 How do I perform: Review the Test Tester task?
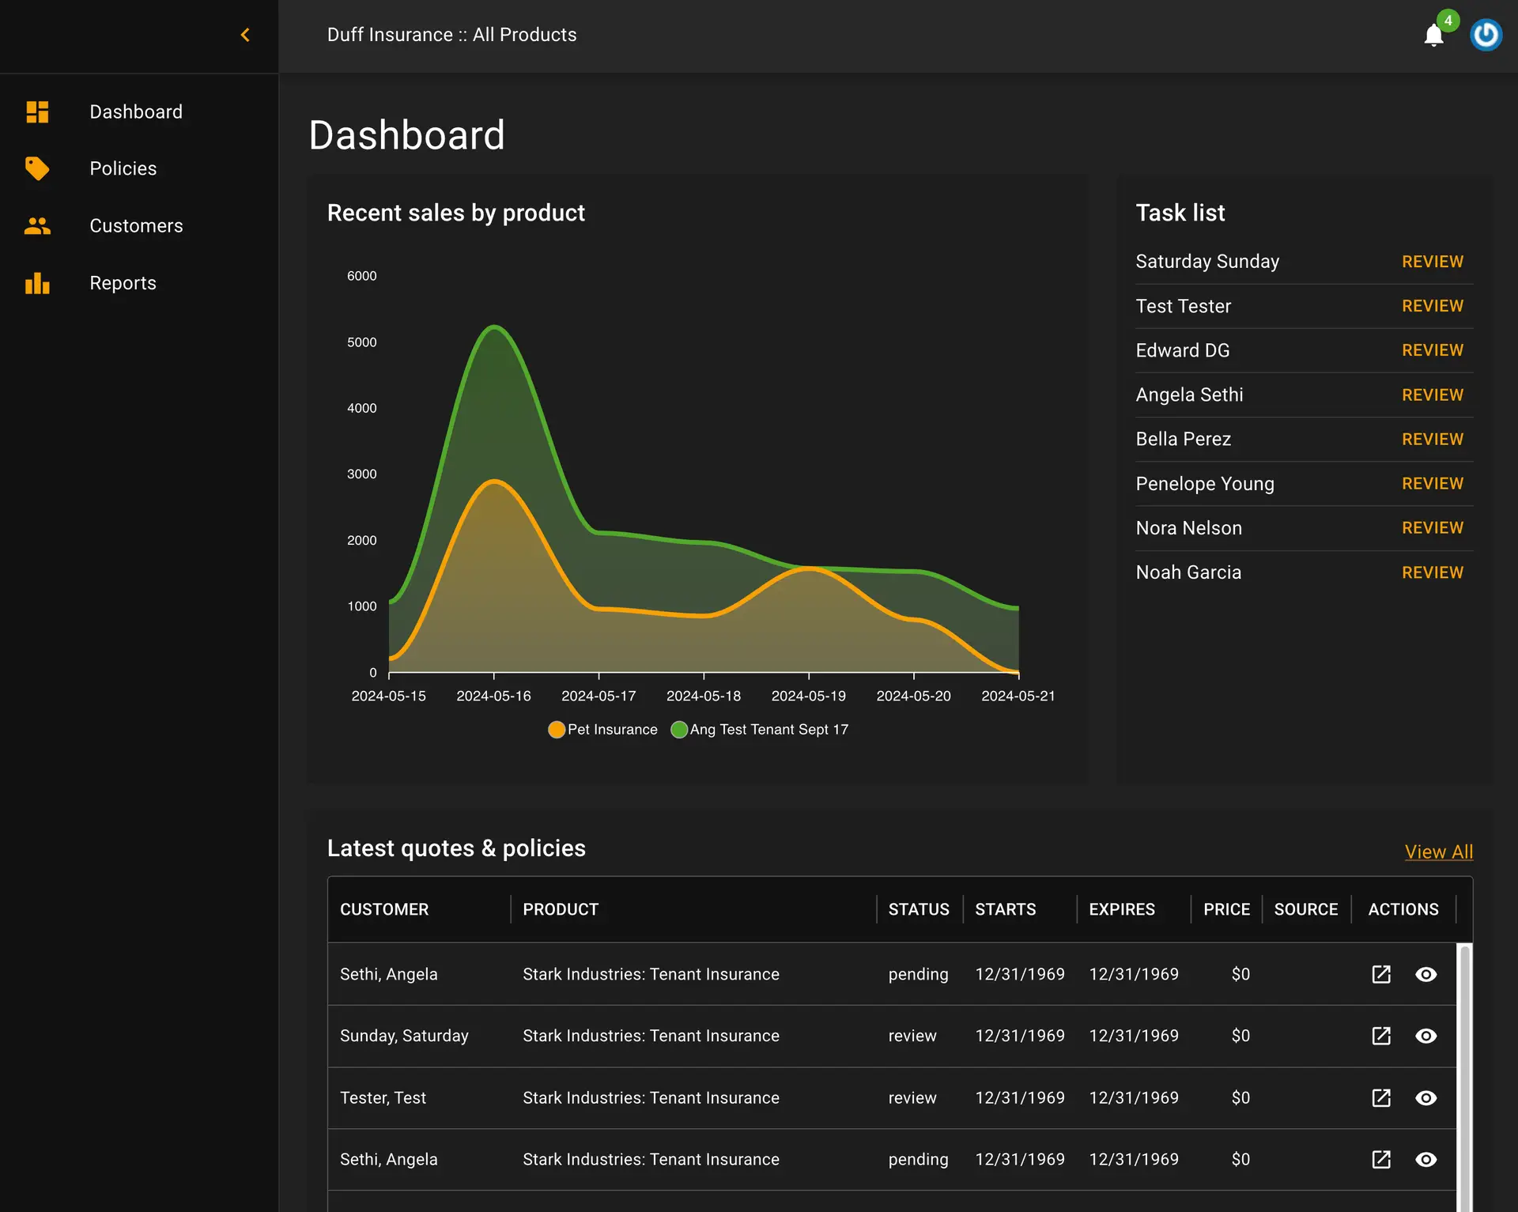(1432, 306)
